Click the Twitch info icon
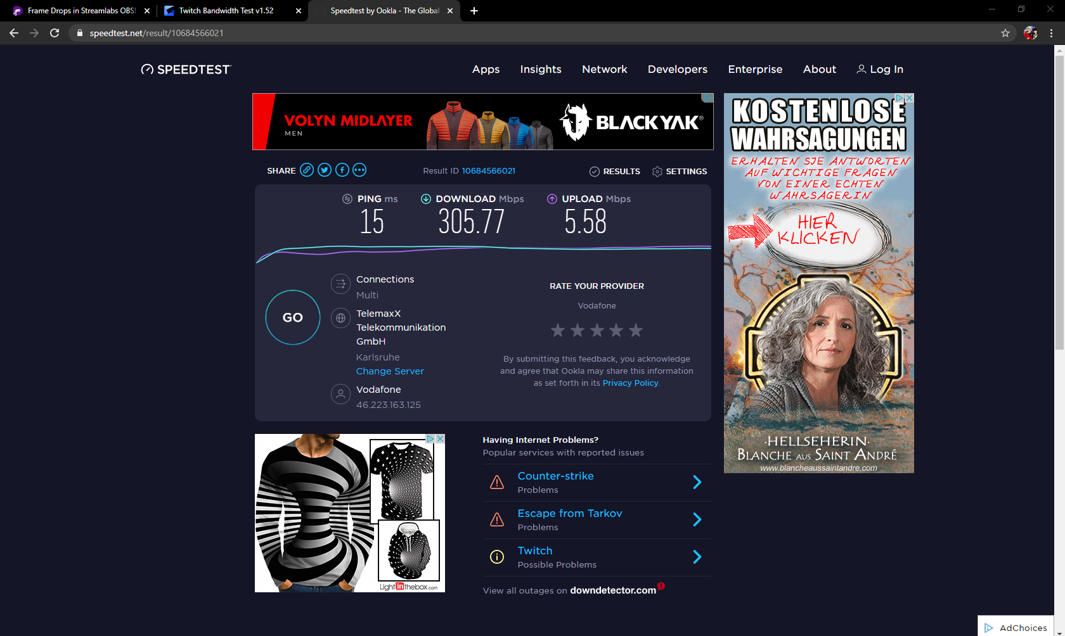 point(497,557)
